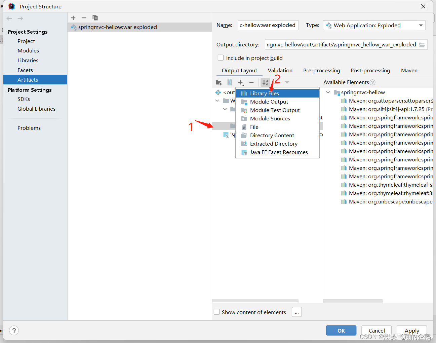
Task: Click the sort elements by names icon
Action: coord(265,82)
